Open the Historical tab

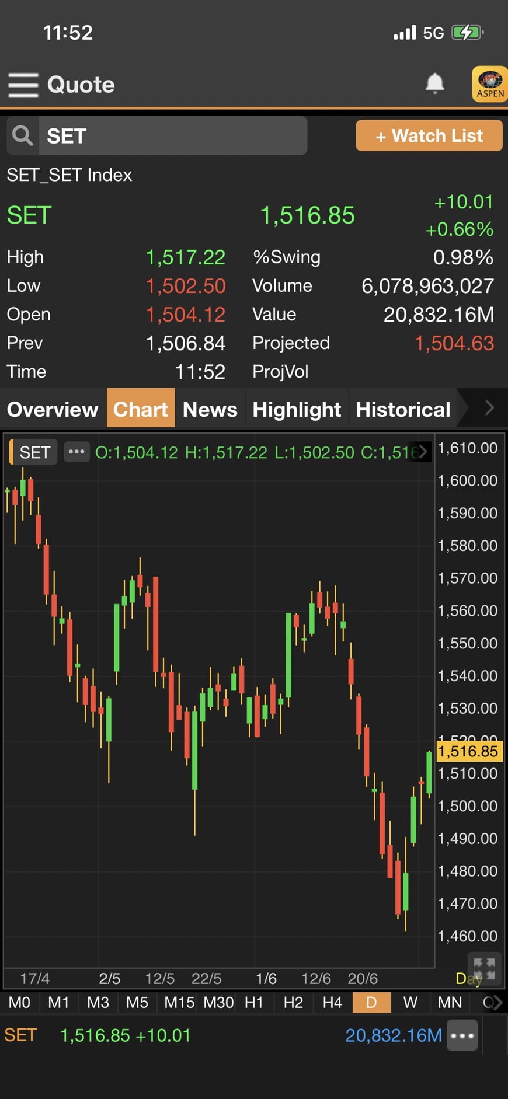[x=403, y=409]
